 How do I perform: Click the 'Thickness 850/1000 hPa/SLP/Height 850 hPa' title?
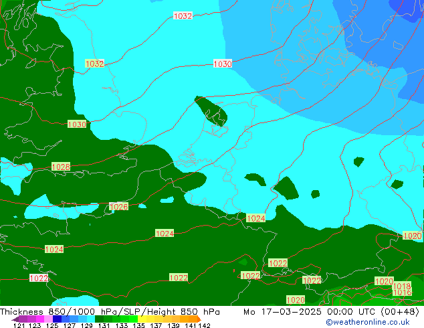point(110,312)
